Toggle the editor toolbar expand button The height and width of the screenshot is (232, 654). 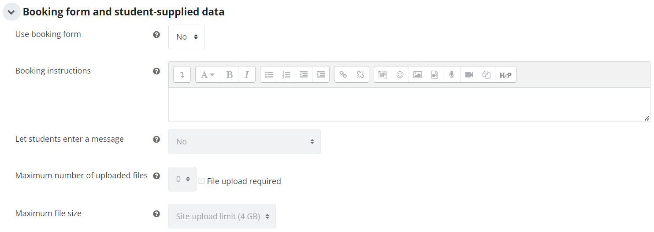[182, 74]
